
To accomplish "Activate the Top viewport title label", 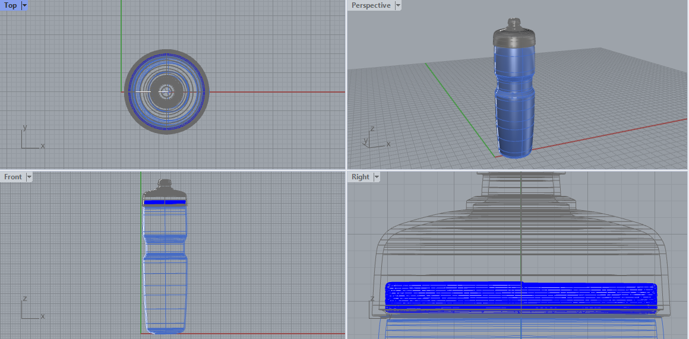I will pos(11,5).
